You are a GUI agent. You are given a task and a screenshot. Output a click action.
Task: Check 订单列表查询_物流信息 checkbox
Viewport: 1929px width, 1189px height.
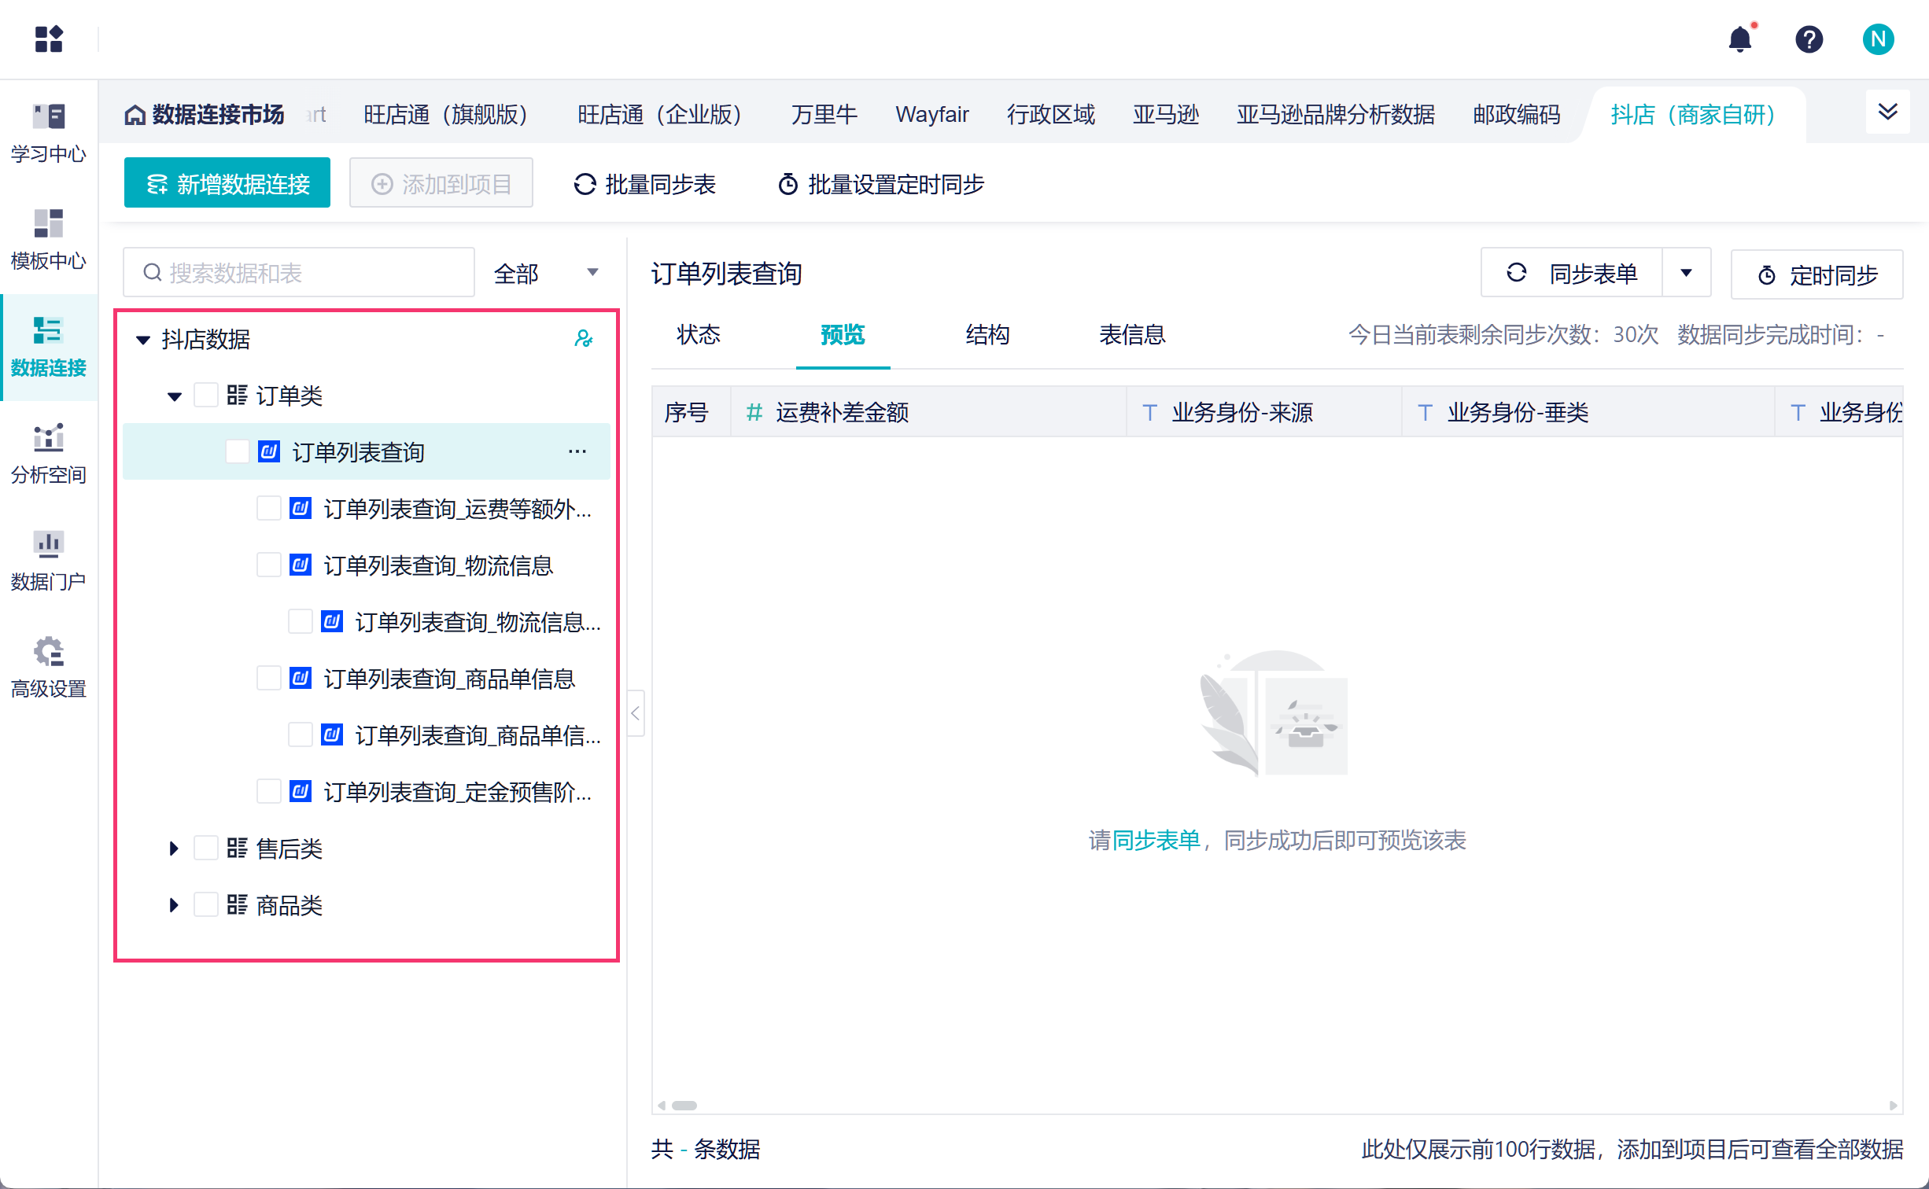269,565
